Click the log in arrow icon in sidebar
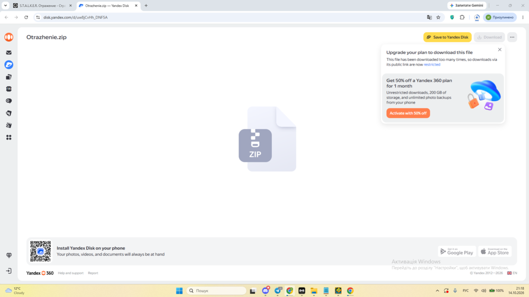Image resolution: width=529 pixels, height=297 pixels. pos(9,271)
